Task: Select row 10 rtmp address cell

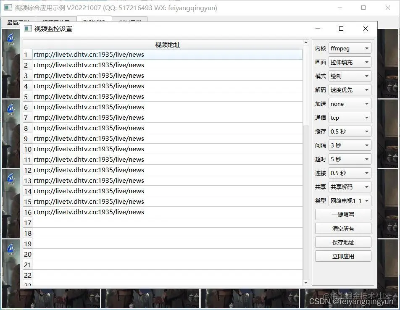Action: (x=167, y=149)
